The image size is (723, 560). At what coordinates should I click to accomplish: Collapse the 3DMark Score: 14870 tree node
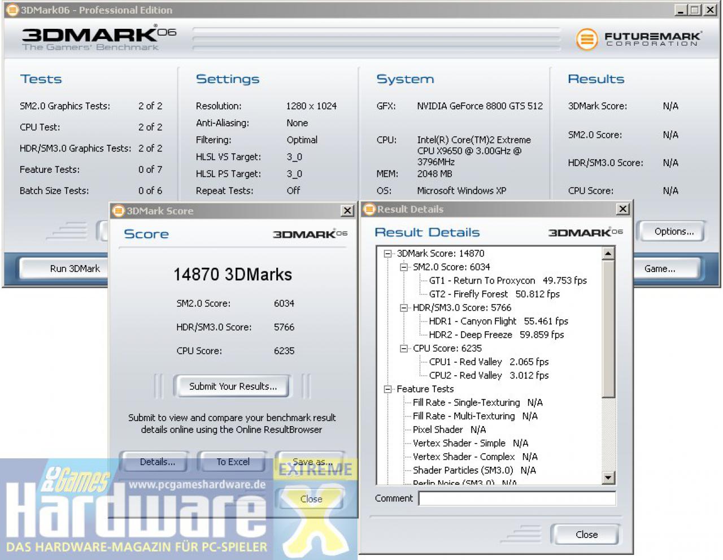(x=388, y=254)
